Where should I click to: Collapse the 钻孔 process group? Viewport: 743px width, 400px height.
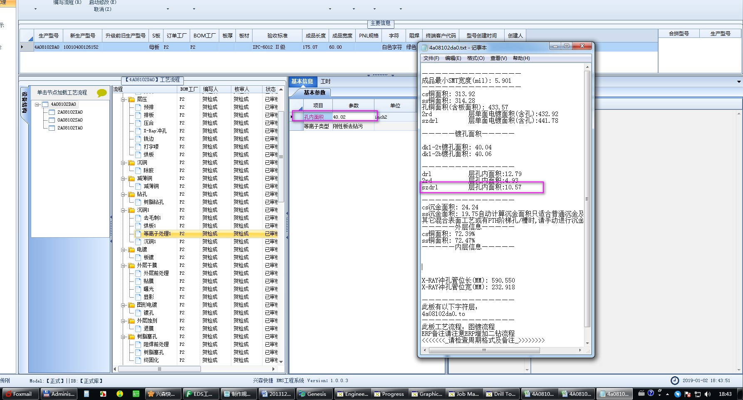124,194
